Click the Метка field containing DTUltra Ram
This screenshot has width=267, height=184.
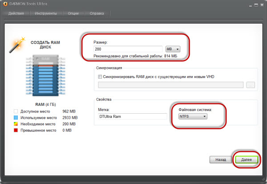pos(132,116)
